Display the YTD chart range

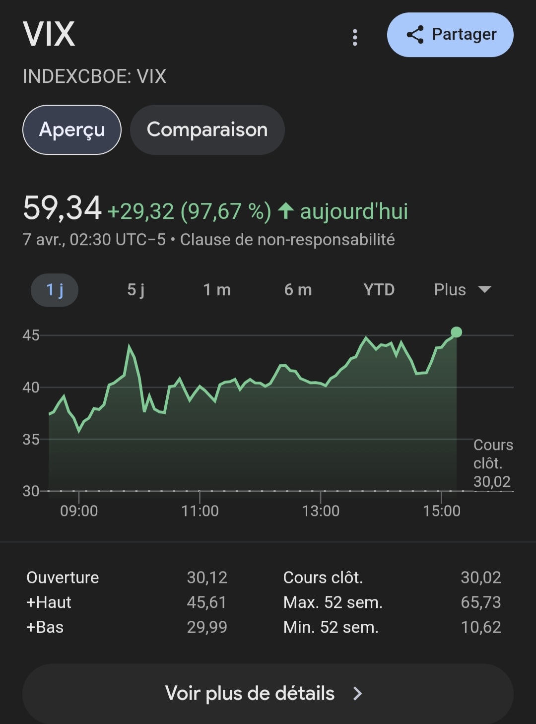click(x=379, y=290)
